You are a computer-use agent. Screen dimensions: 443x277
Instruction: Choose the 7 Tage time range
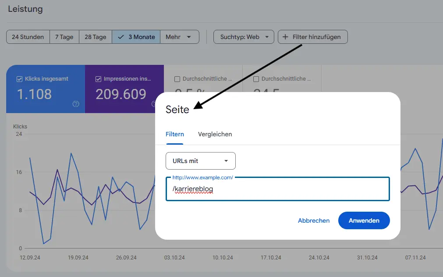[x=64, y=37]
